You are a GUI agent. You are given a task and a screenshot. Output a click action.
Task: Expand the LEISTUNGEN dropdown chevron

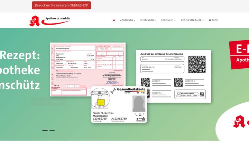[x=155, y=20]
